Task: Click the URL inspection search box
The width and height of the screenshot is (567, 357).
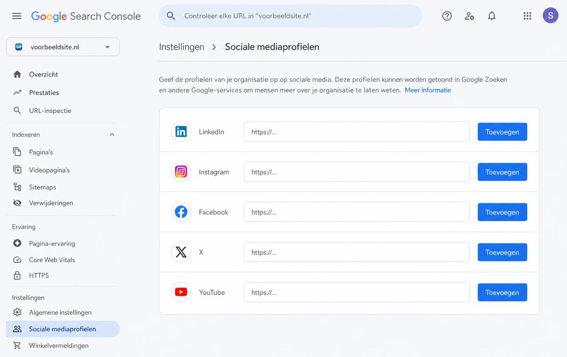Action: pyautogui.click(x=290, y=16)
